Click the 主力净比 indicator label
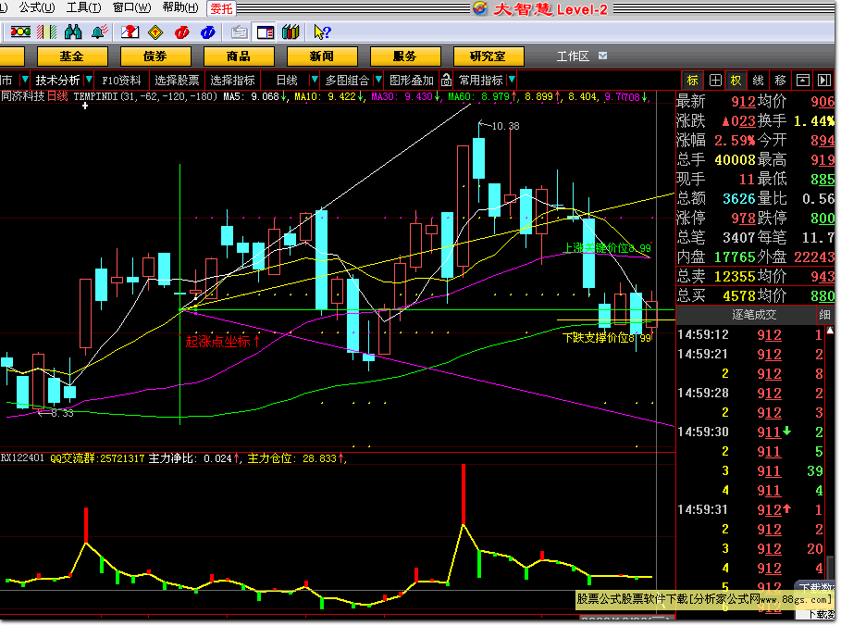Viewport: 841px width, 626px height. [x=172, y=458]
